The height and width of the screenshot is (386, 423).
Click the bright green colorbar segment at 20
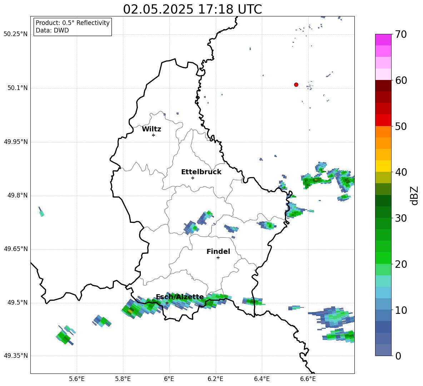tap(383, 258)
